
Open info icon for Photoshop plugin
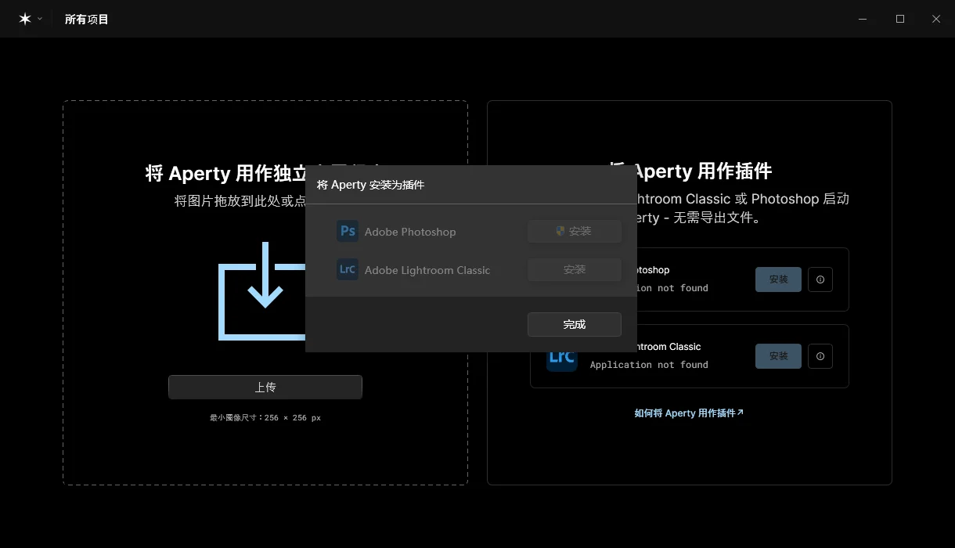click(820, 279)
